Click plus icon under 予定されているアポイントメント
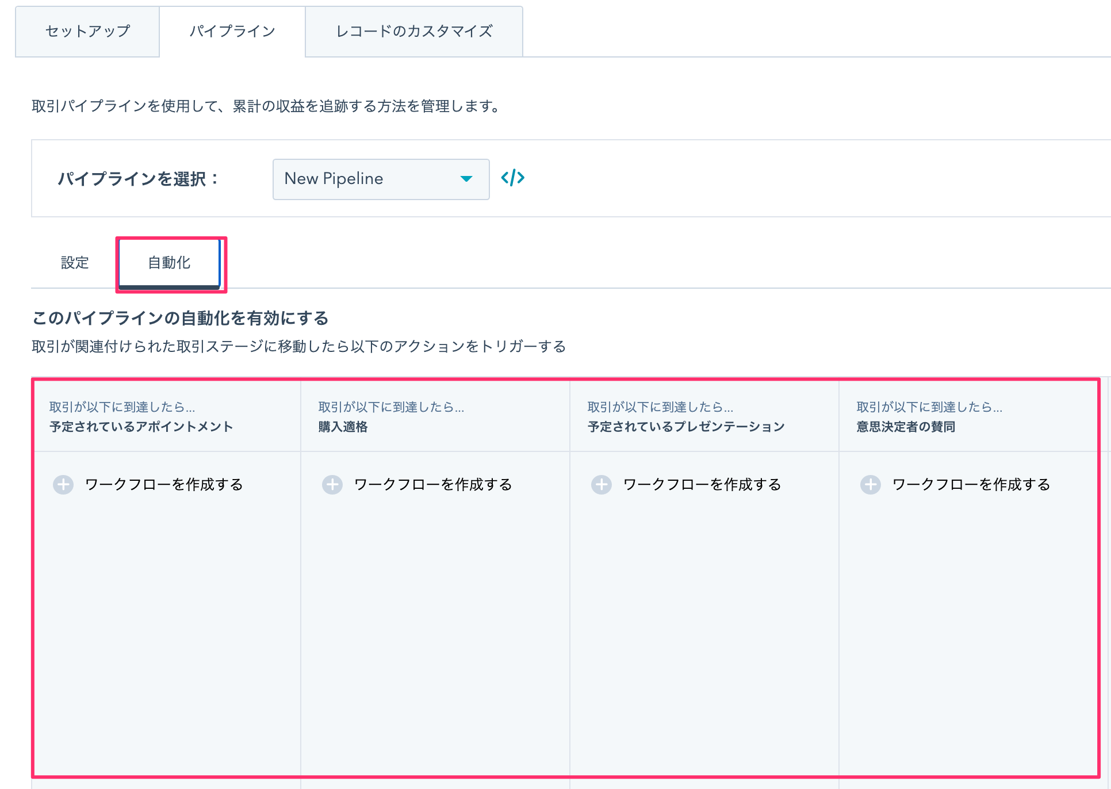1111x789 pixels. point(63,484)
